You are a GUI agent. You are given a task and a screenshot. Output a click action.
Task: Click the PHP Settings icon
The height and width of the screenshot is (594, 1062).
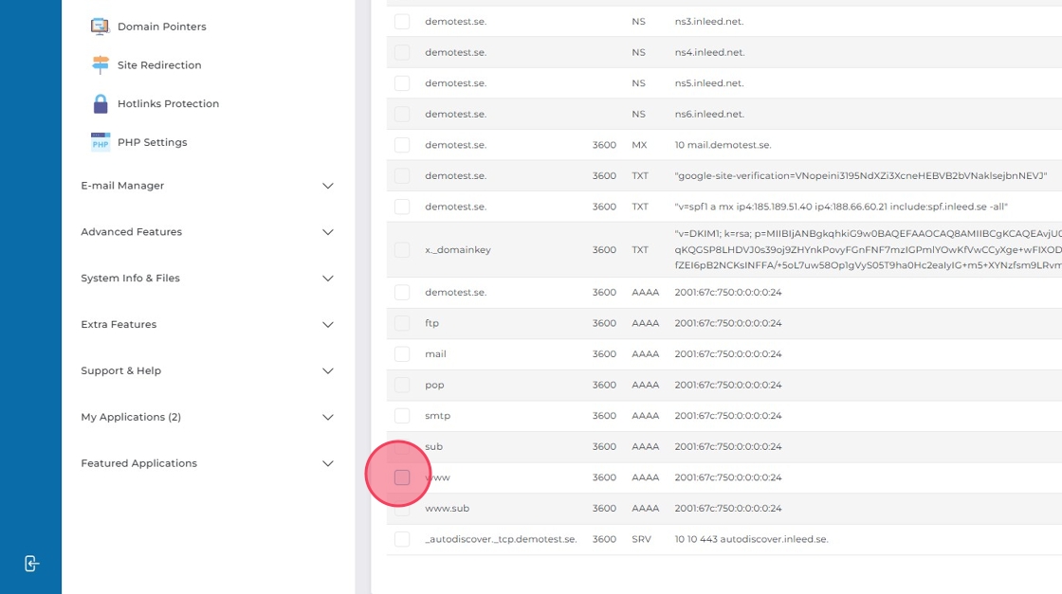(101, 142)
